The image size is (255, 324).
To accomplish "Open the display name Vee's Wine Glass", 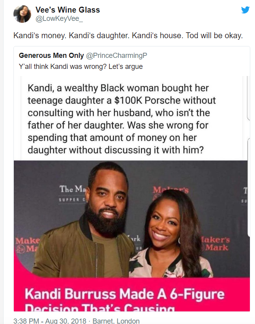I will (67, 10).
